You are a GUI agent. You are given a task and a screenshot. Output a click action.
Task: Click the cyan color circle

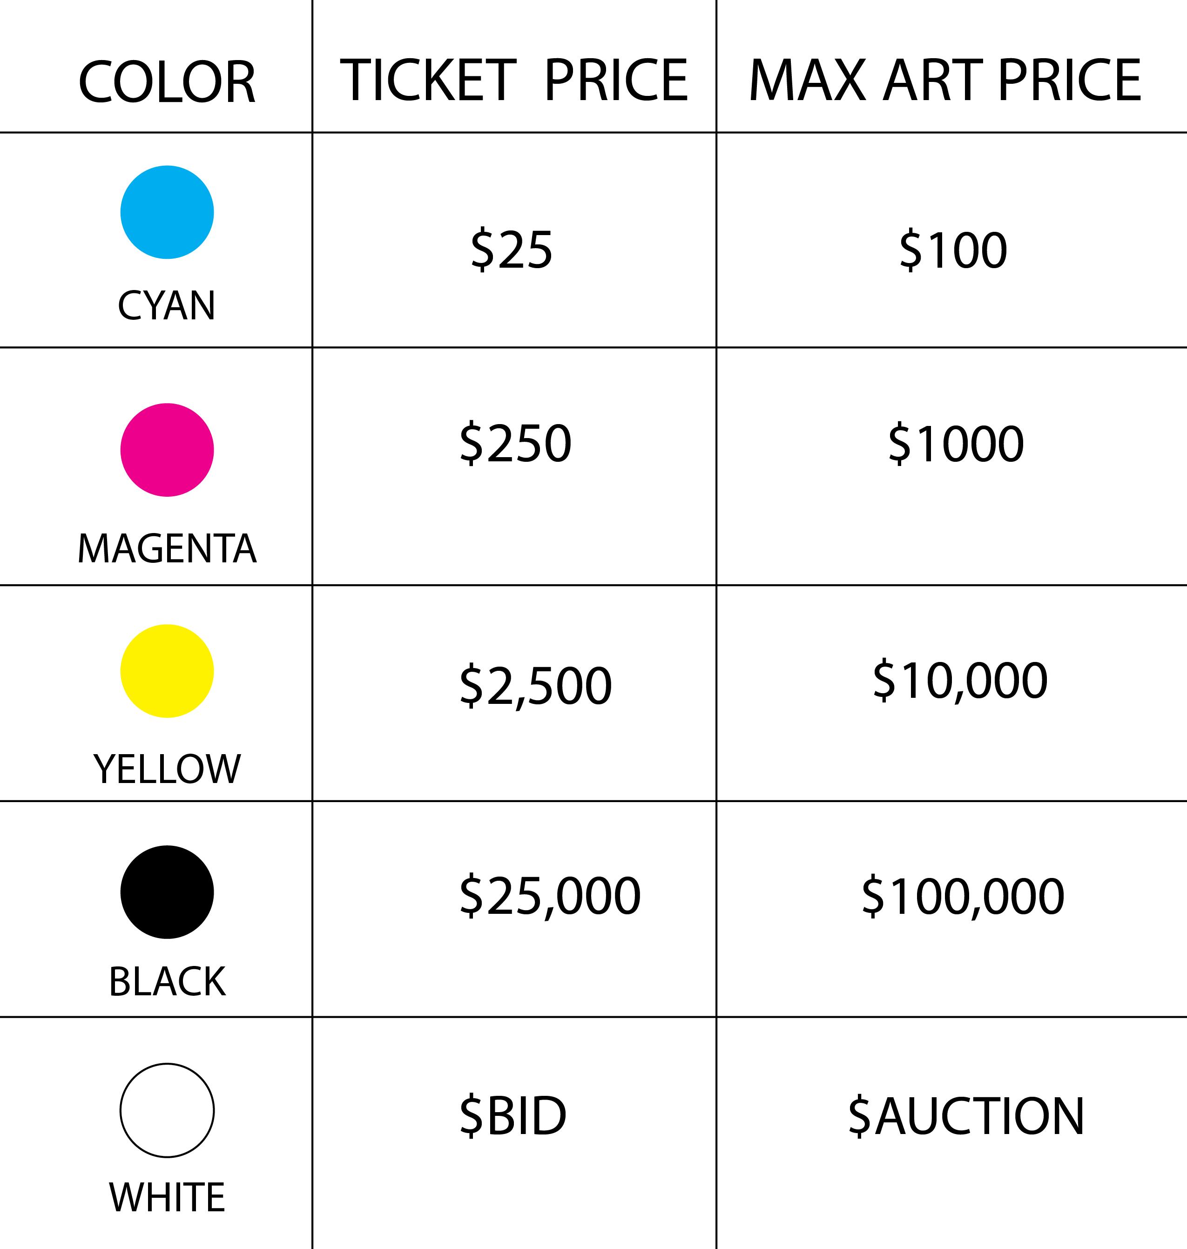(167, 212)
